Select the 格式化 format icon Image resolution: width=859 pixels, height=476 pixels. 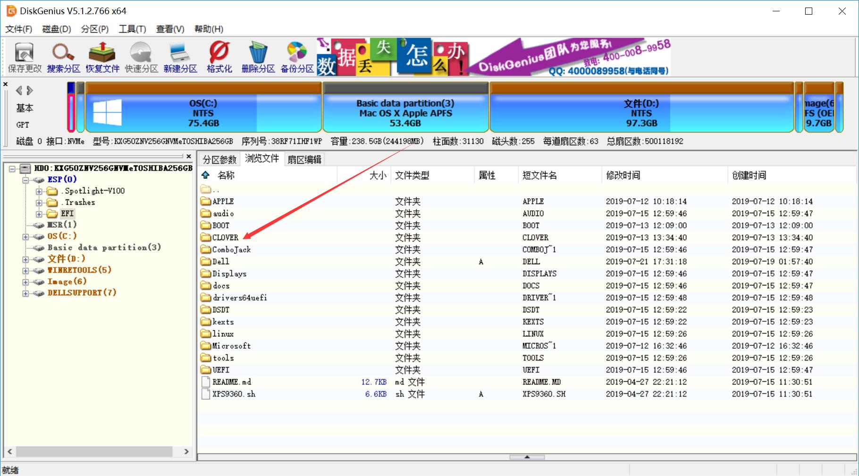click(219, 56)
